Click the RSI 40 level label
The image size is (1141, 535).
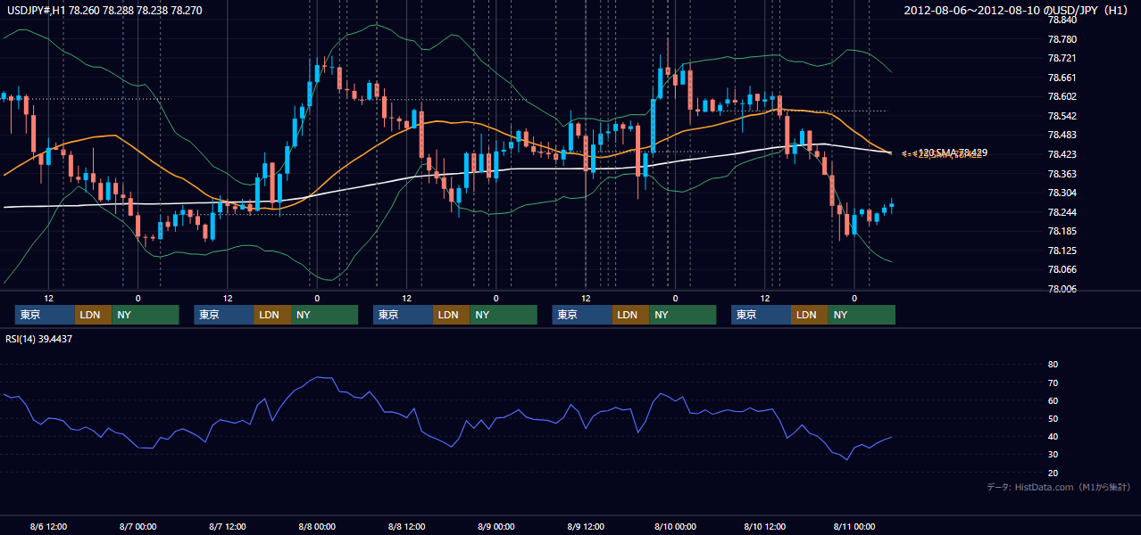(1053, 436)
